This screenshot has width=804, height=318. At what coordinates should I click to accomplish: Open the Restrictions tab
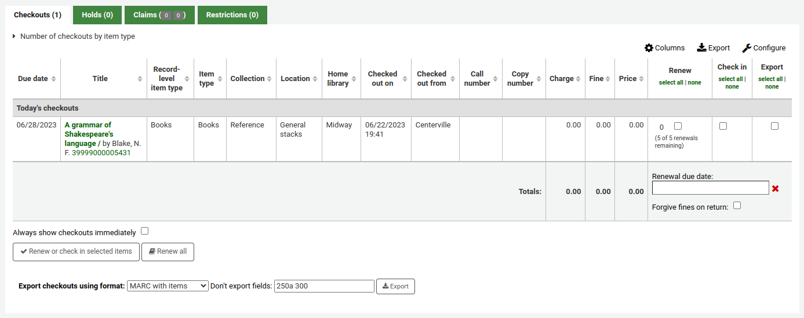tap(232, 15)
